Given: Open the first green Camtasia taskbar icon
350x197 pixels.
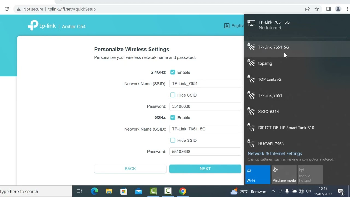Looking at the screenshot, I should coord(153,191).
